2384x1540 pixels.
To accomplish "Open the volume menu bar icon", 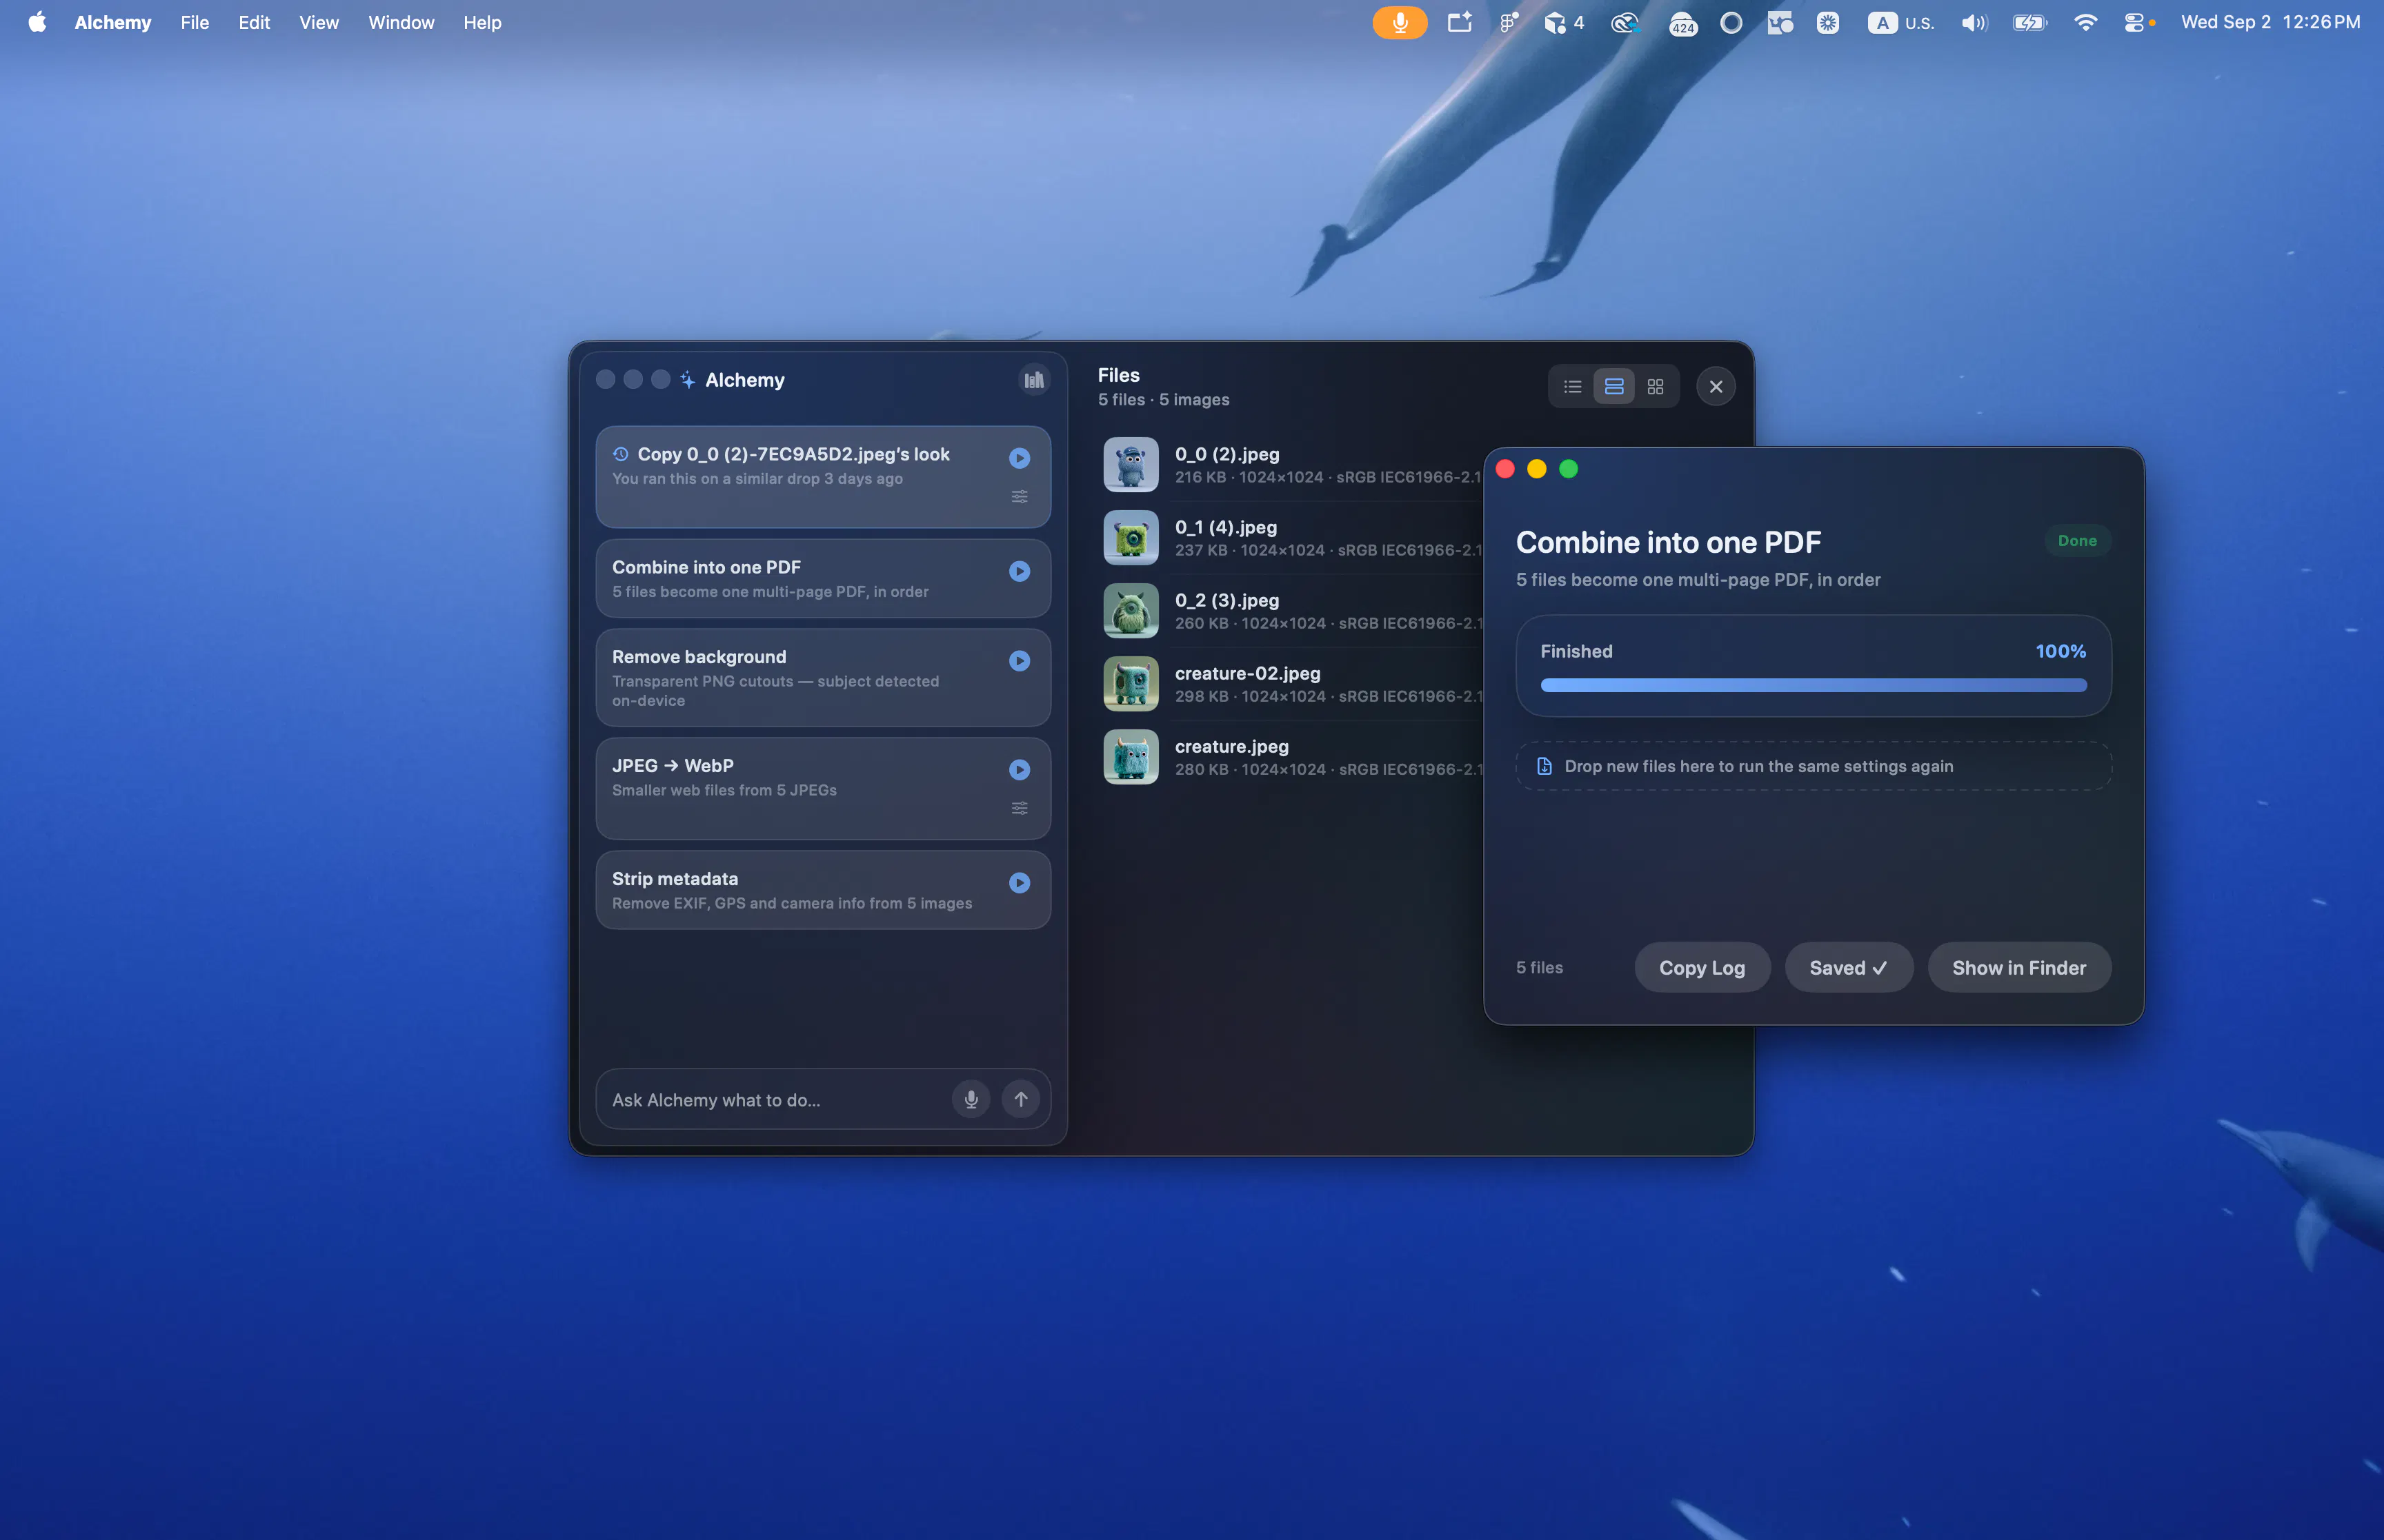I will 1974,22.
